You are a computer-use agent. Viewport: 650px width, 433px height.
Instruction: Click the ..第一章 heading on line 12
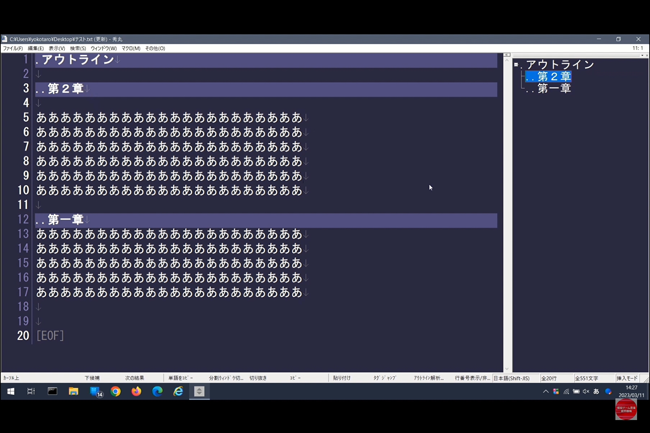click(60, 220)
